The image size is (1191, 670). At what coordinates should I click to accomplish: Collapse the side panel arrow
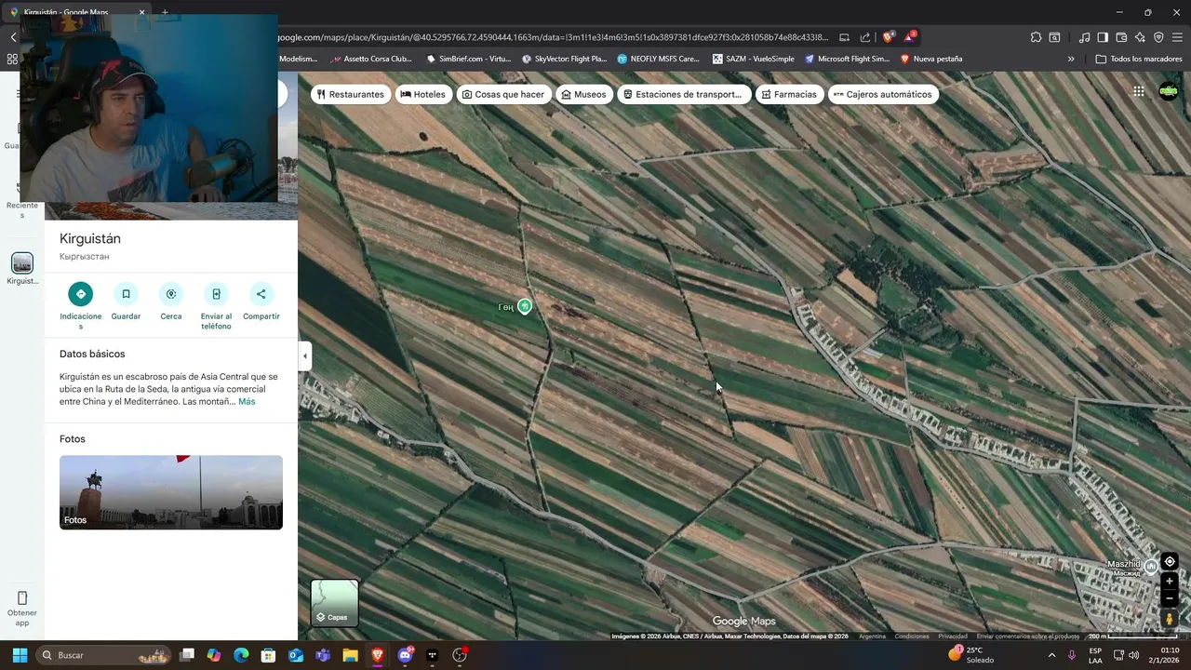[304, 355]
